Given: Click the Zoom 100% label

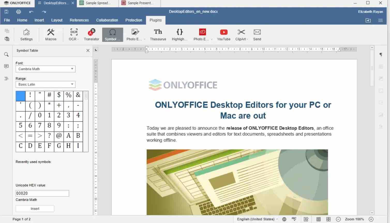Looking at the screenshot, I should 354,219.
